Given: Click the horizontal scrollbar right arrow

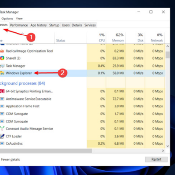Looking at the screenshot, I should coord(163,151).
